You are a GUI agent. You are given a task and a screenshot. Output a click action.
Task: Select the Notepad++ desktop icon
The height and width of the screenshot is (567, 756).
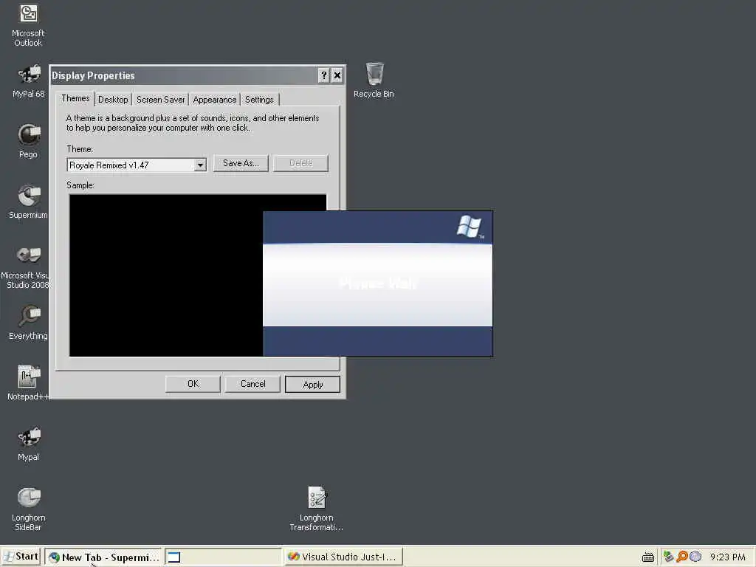pyautogui.click(x=29, y=383)
